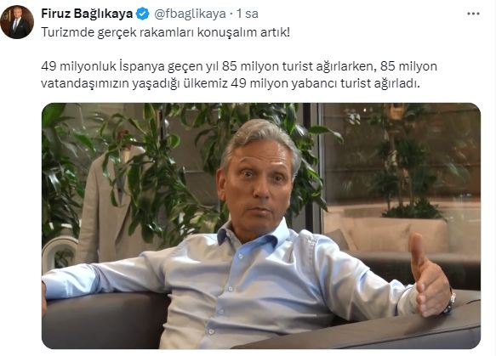
Task: Click the light blue shirt collar
Action: (x=253, y=235)
